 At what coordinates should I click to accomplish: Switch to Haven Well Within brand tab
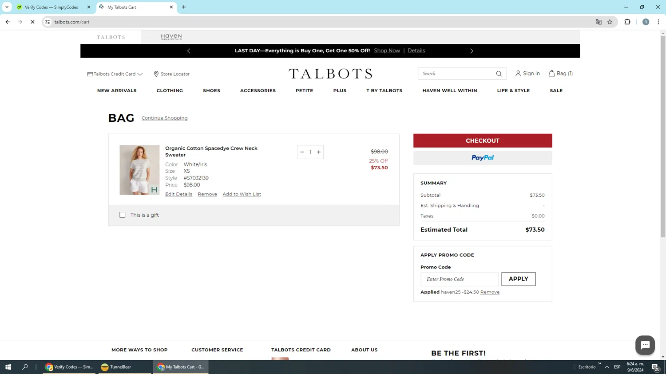[x=171, y=37]
